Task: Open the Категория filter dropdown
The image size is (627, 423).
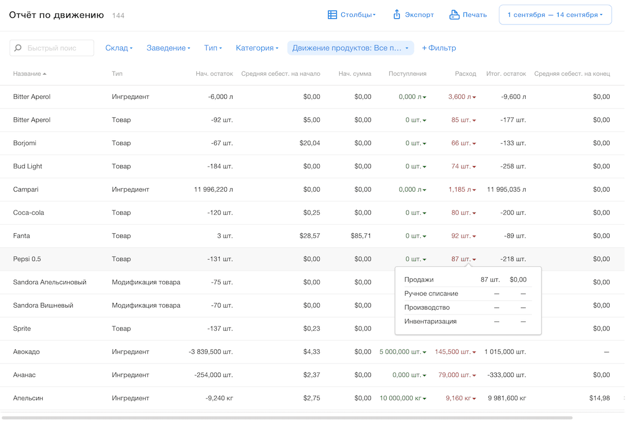Action: pyautogui.click(x=257, y=48)
